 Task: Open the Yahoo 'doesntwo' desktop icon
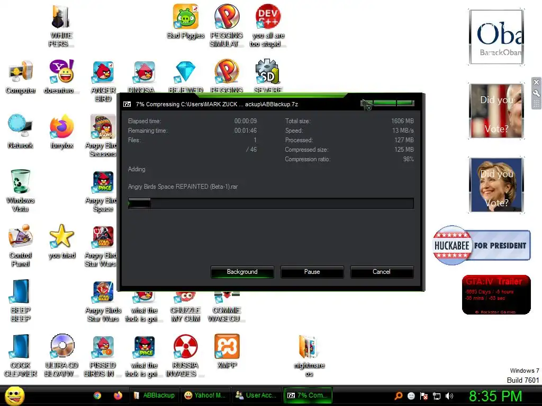coord(61,77)
